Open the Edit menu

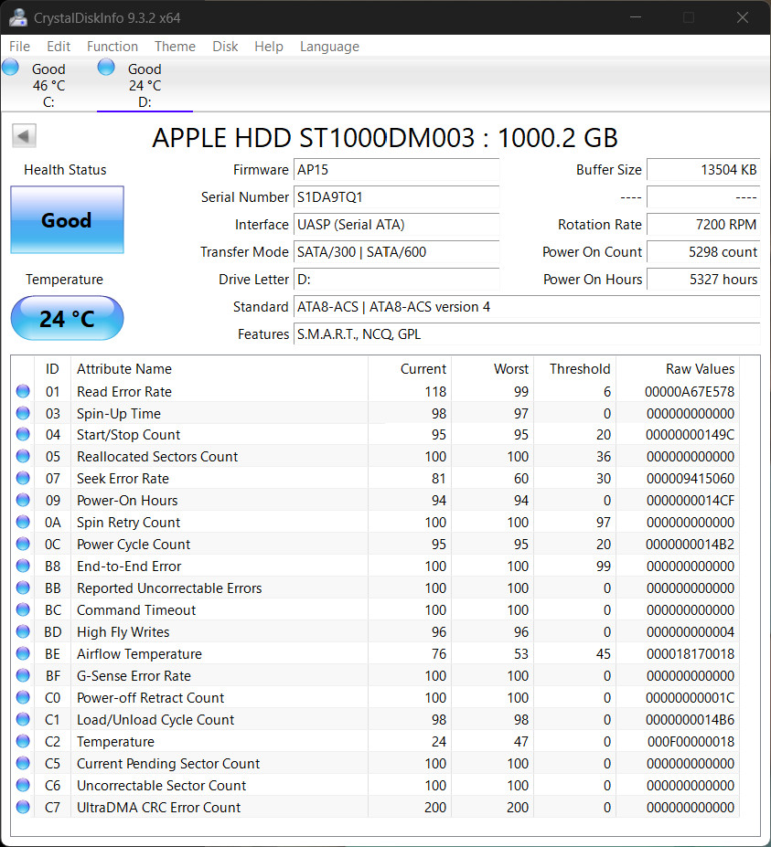click(x=59, y=47)
